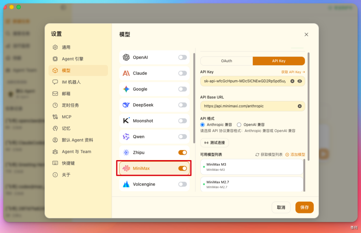Select the Google provider logo

126,89
